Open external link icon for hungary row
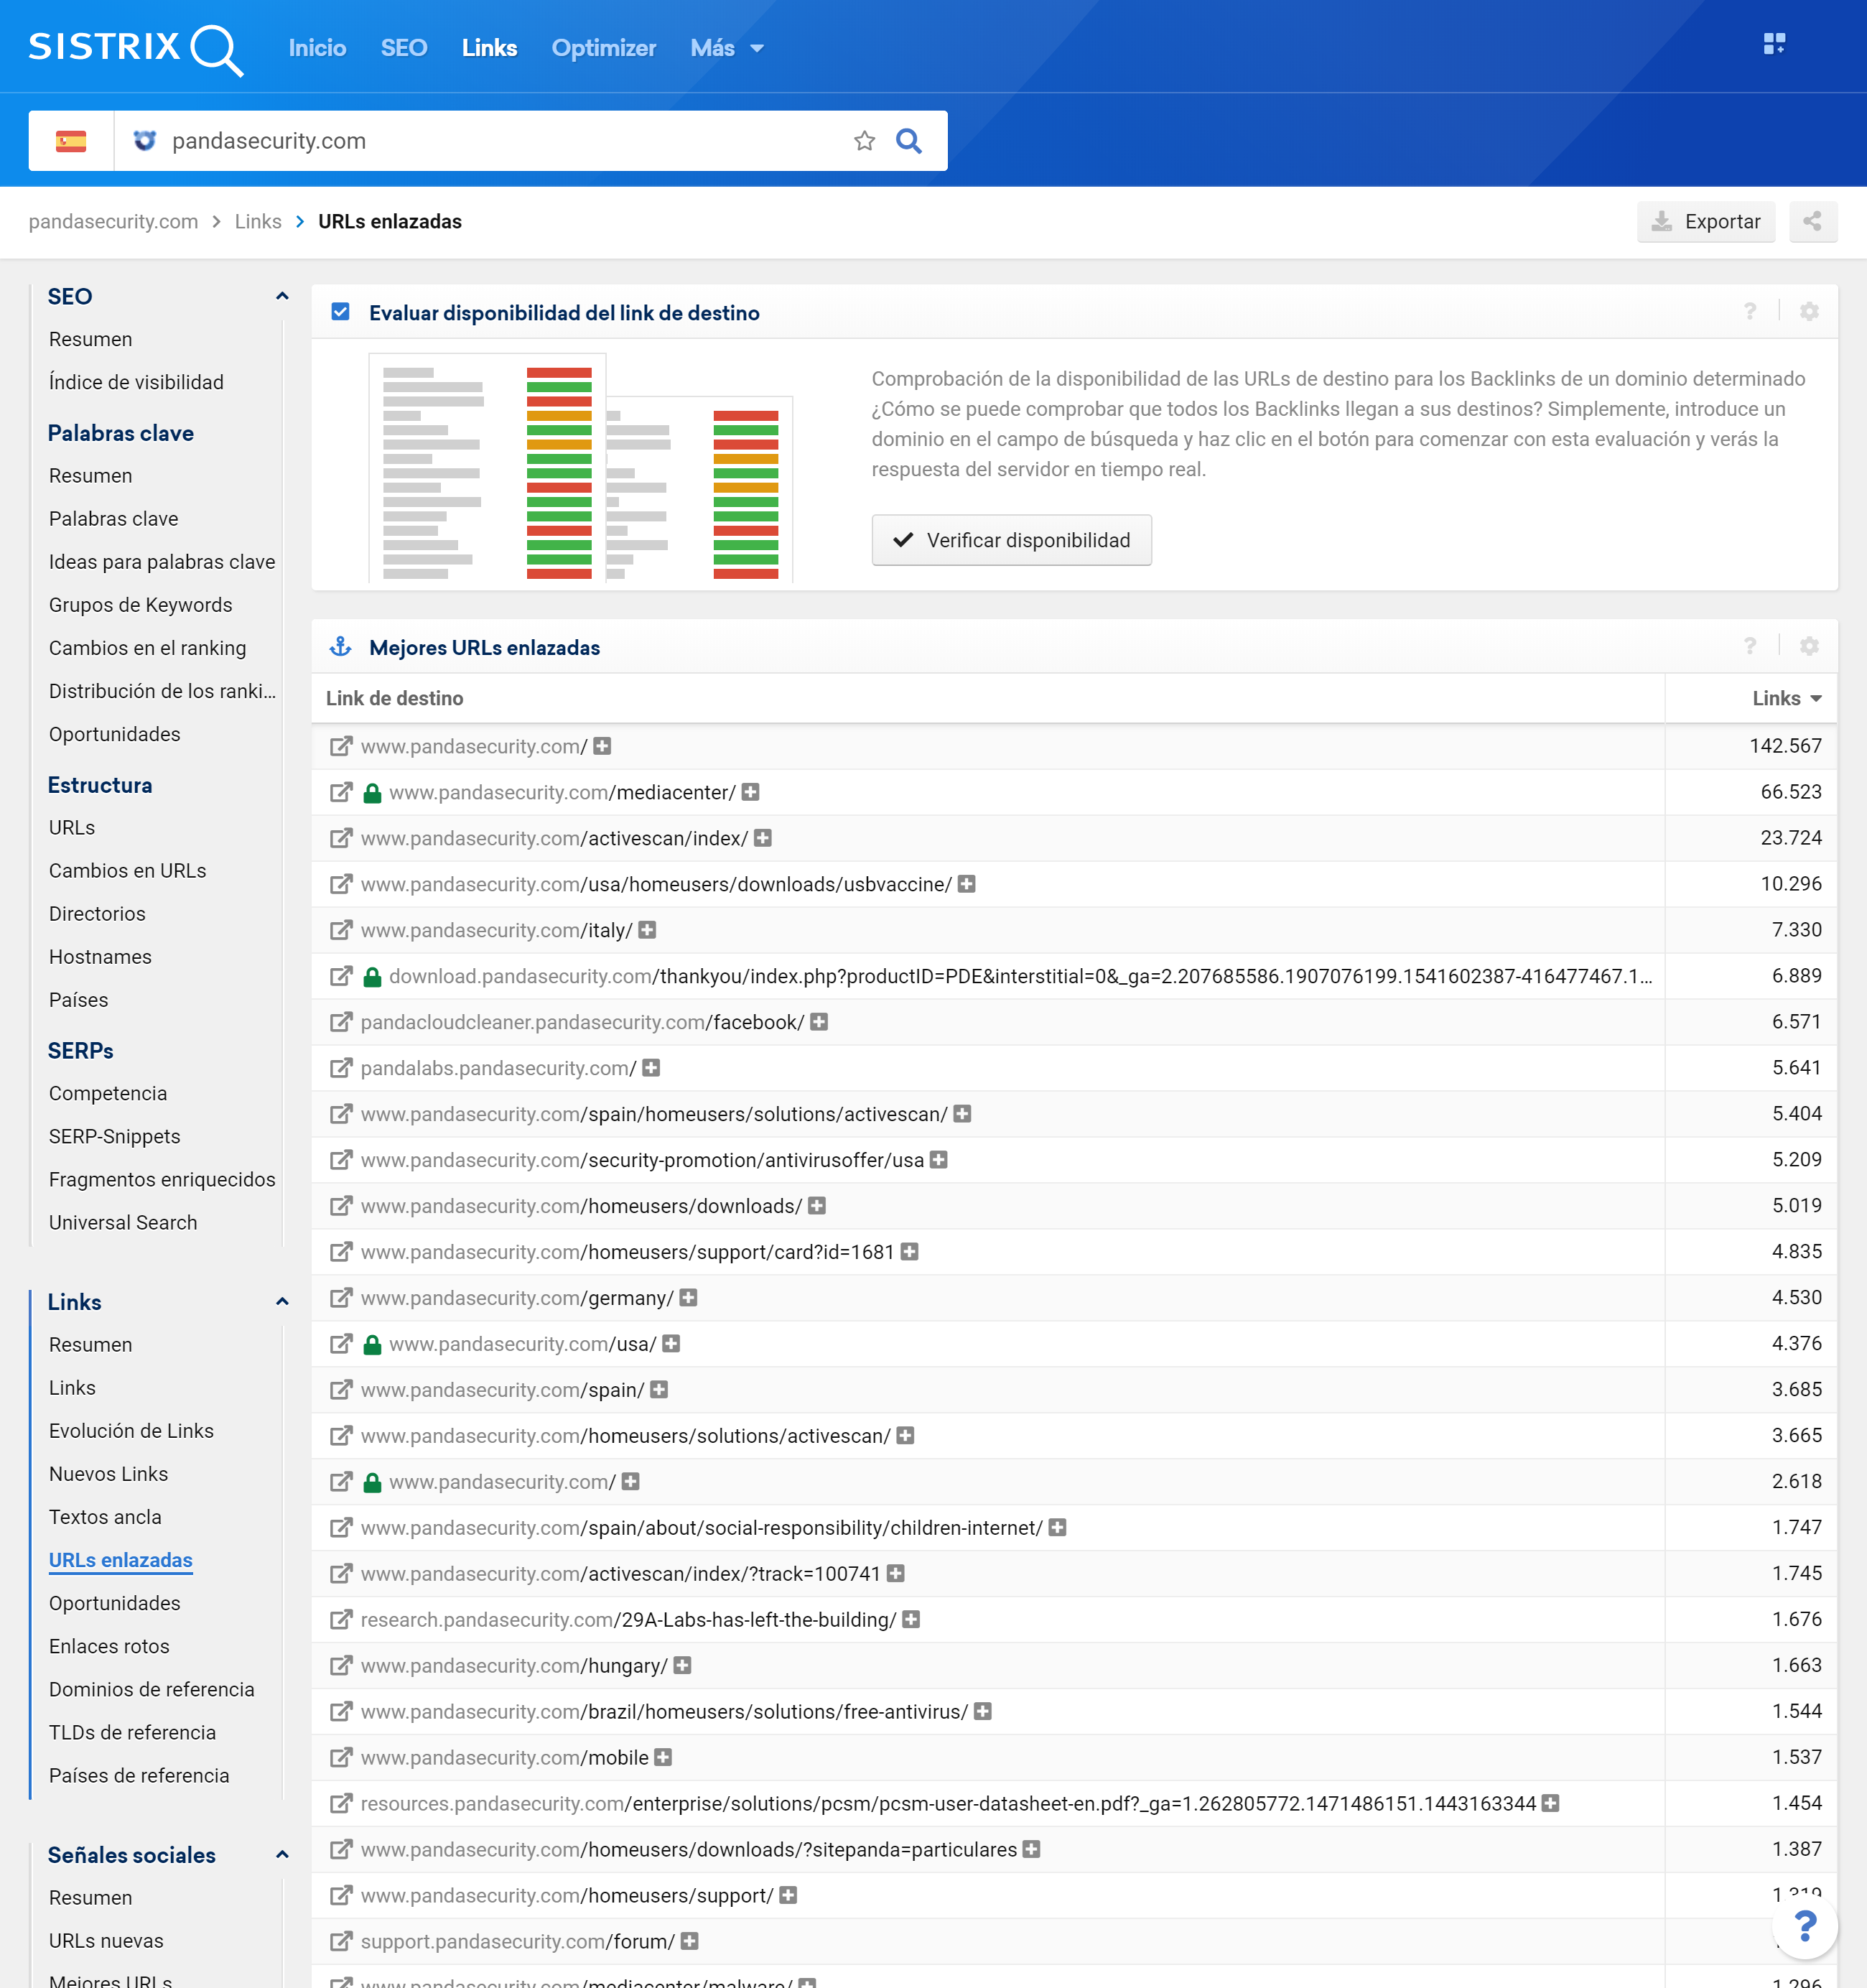The width and height of the screenshot is (1867, 1988). point(341,1666)
